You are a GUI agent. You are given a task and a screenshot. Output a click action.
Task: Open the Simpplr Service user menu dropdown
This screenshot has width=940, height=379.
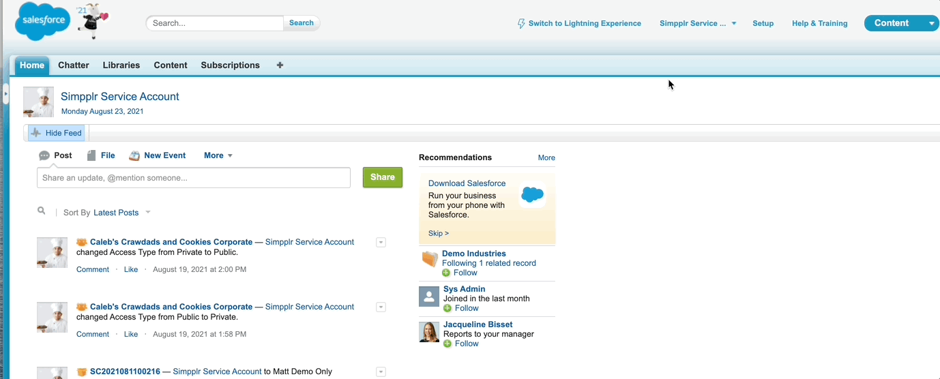[x=734, y=23]
